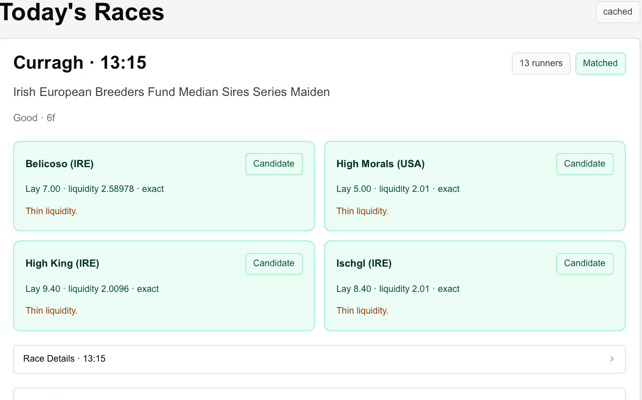The image size is (642, 400).
Task: Click the cached status badge
Action: click(618, 12)
